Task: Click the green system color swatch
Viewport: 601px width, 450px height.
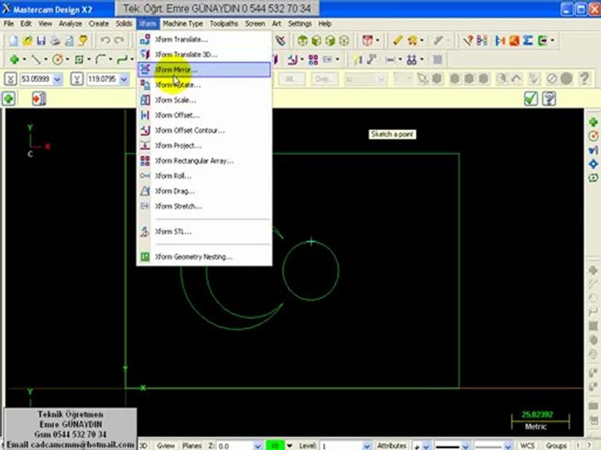Action: click(275, 446)
